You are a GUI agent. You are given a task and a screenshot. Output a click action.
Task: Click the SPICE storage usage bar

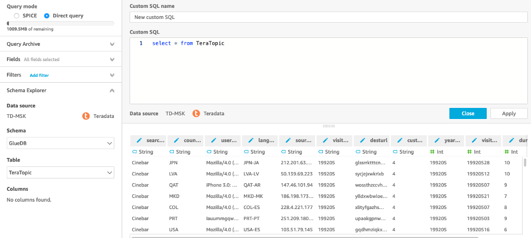(61, 23)
